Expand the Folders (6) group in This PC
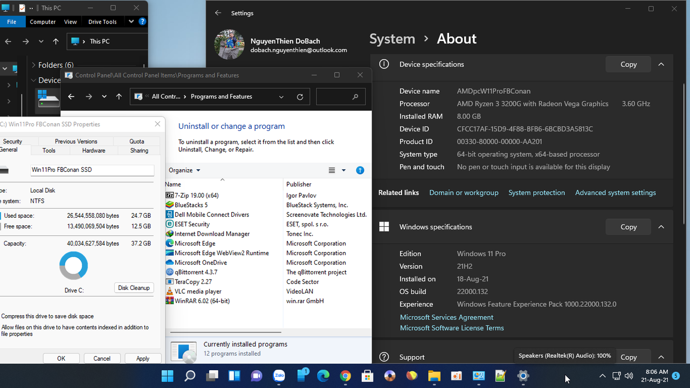The width and height of the screenshot is (690, 388). pyautogui.click(x=33, y=65)
